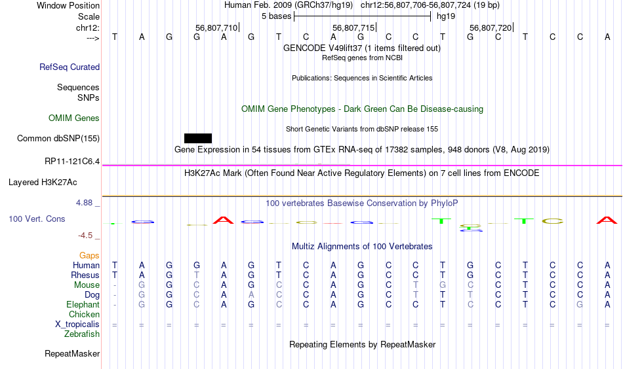This screenshot has height=369, width=623.
Task: Click the GTEx Gene Expression track title
Action: tap(362, 149)
